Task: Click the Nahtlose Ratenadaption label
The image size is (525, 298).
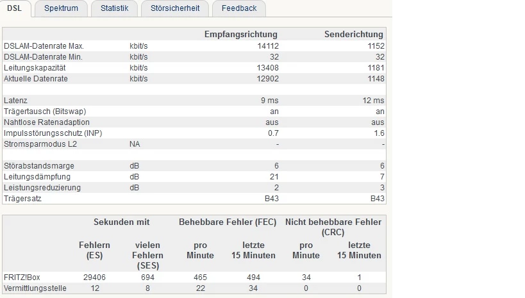Action: point(47,122)
